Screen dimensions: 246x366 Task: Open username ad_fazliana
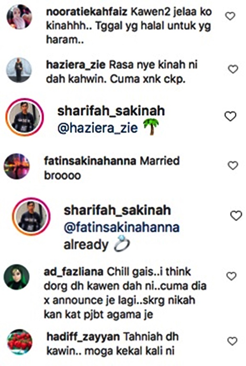[74, 272]
